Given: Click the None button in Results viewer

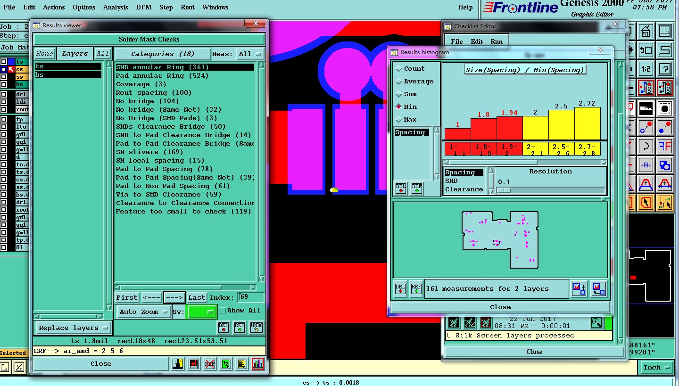Looking at the screenshot, I should tap(45, 54).
